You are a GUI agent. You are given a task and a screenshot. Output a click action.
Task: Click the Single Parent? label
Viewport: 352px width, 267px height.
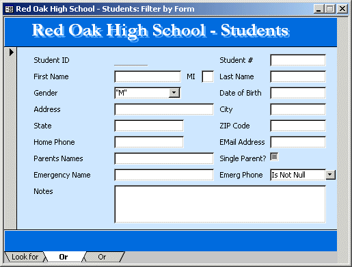tap(243, 158)
